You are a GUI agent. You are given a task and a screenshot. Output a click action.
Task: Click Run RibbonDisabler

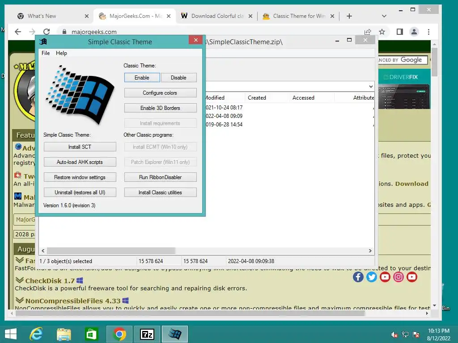(160, 177)
